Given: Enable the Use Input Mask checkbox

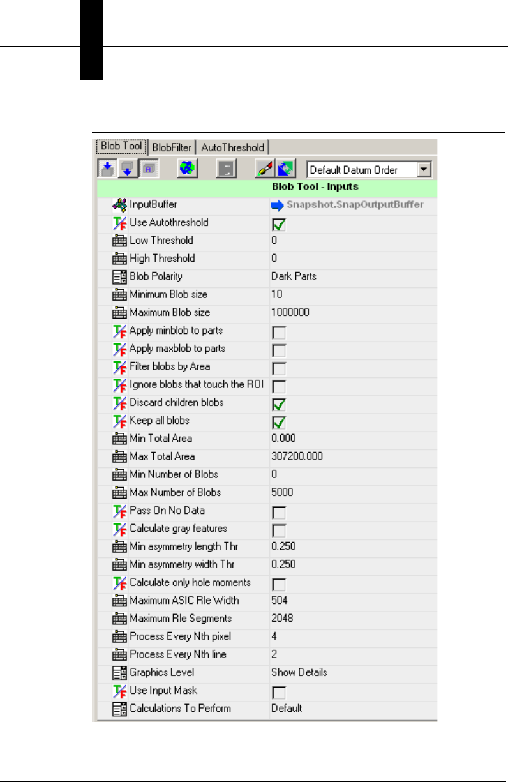Looking at the screenshot, I should click(x=278, y=693).
